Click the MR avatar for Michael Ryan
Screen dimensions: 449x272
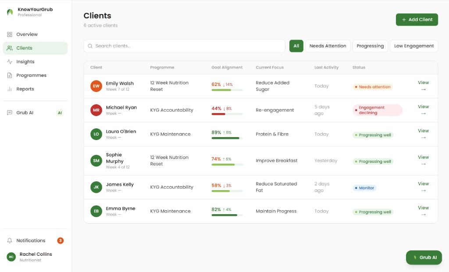coord(96,110)
